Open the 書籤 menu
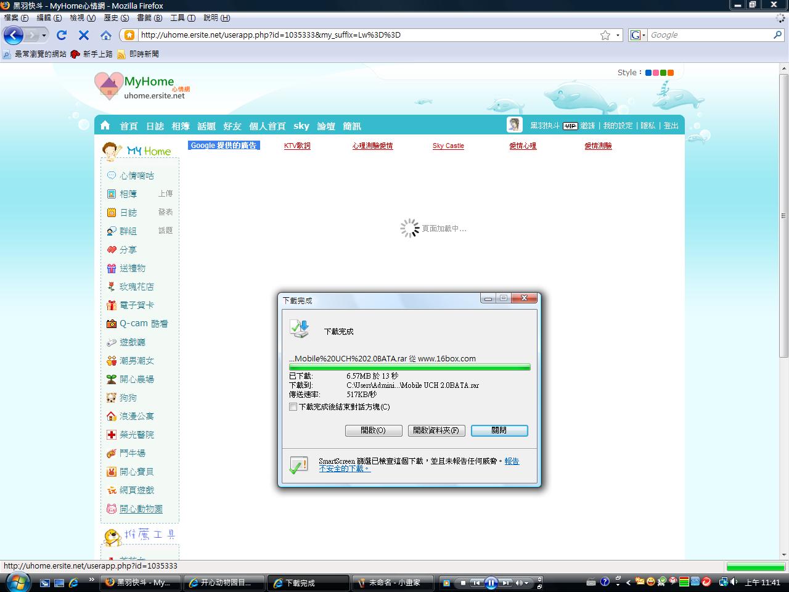Screen dimensions: 789x592 tap(149, 18)
